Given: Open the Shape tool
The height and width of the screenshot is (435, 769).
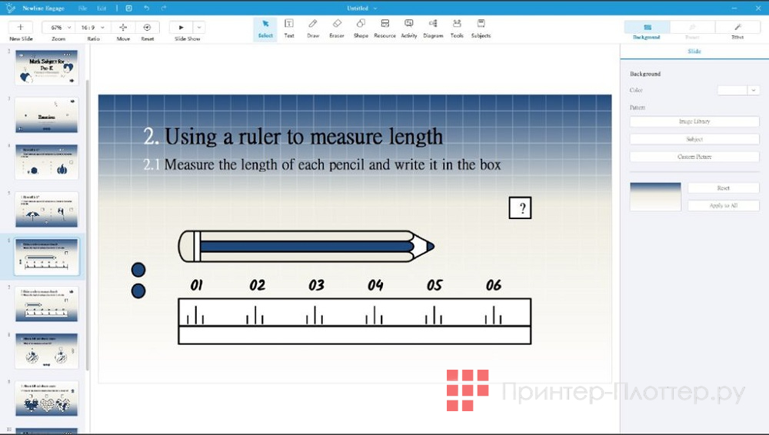Looking at the screenshot, I should tap(361, 28).
